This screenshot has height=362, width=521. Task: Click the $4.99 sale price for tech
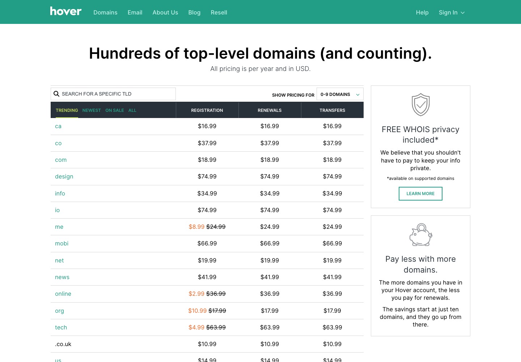point(196,328)
